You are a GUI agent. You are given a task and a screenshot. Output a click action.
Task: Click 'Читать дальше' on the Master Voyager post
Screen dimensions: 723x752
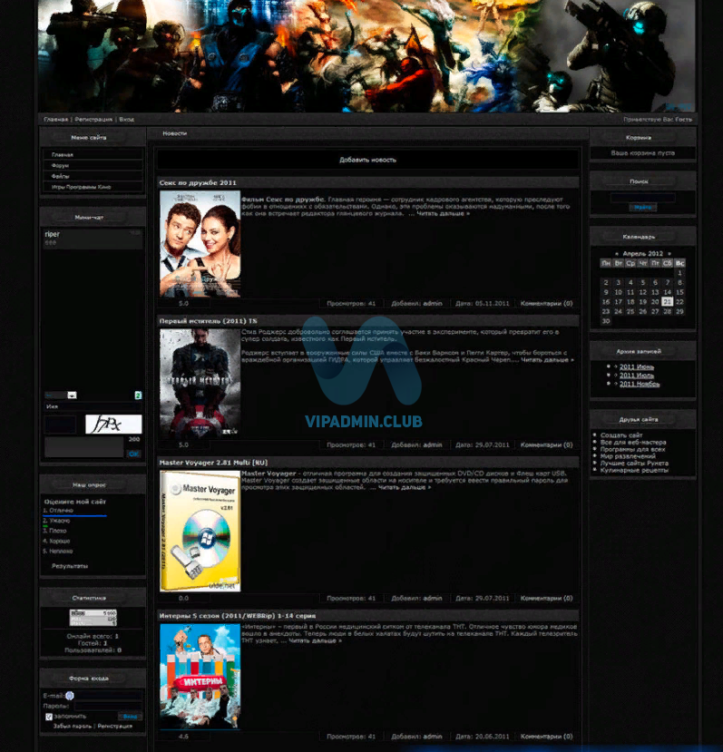pyautogui.click(x=405, y=487)
